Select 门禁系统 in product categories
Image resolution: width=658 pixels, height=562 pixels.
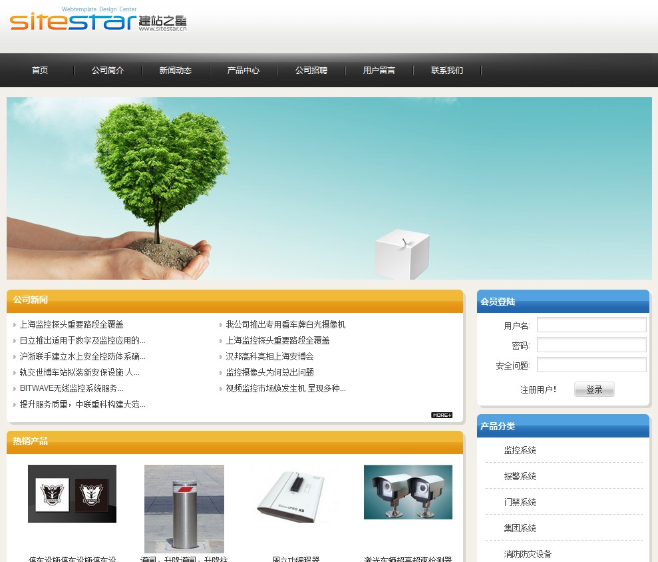(520, 503)
